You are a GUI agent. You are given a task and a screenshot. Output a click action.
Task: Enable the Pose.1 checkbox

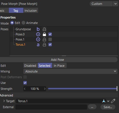pos(50,39)
